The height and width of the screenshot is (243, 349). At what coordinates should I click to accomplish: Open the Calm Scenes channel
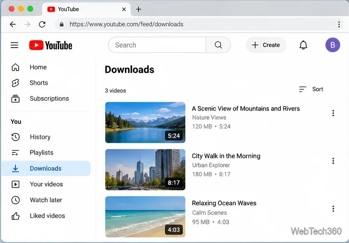coord(209,213)
